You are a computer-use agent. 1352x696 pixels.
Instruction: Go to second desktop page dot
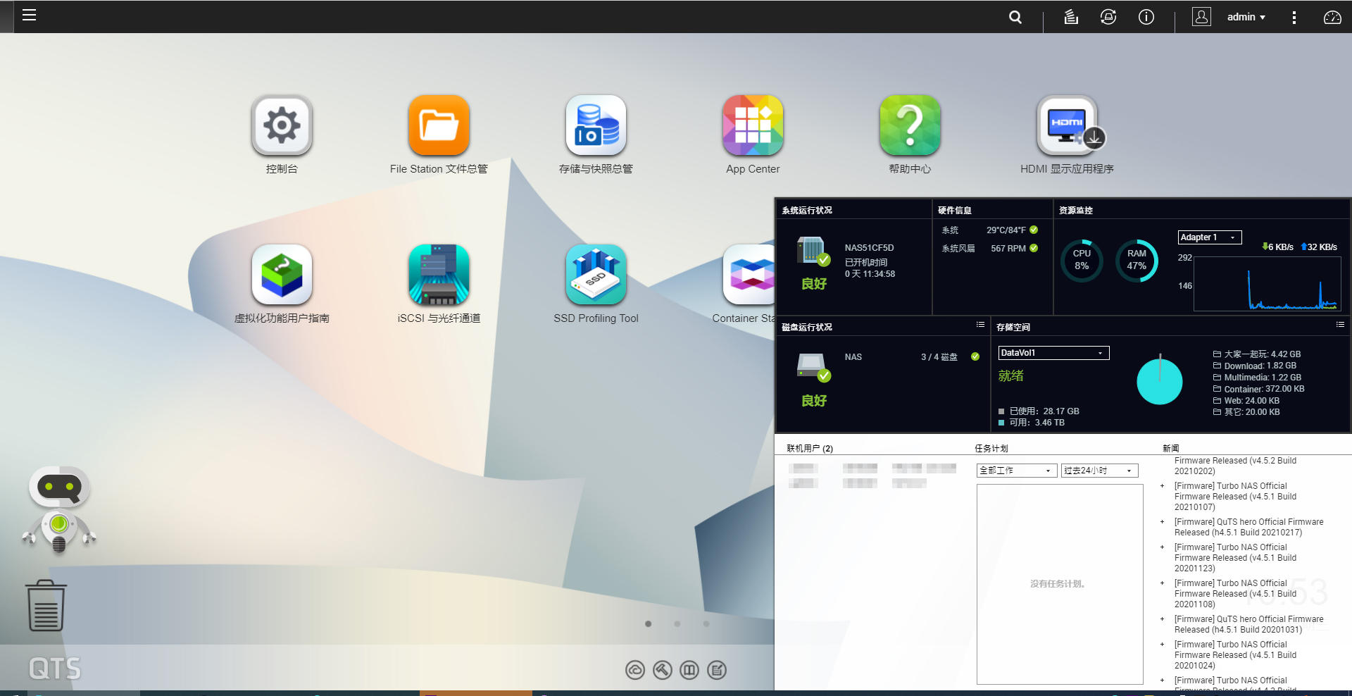pos(677,623)
